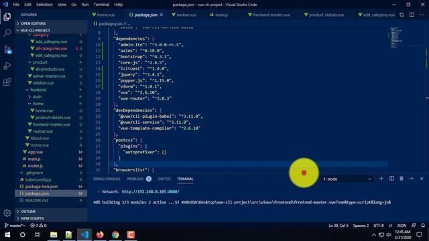
Task: Expand the Open Editors section
Action: click(51, 23)
